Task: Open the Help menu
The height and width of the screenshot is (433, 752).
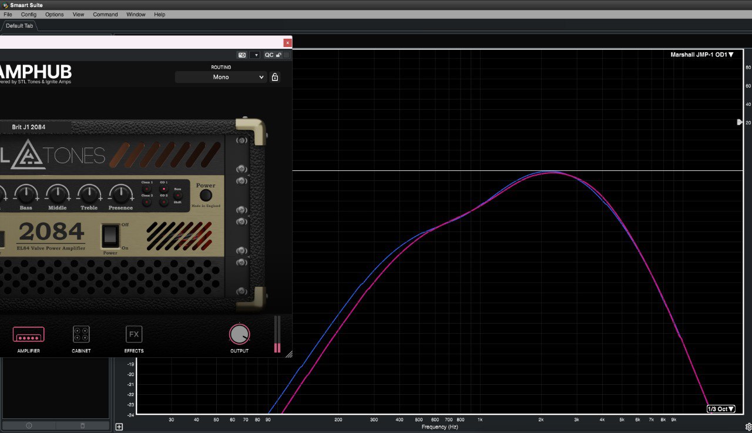Action: (x=159, y=14)
